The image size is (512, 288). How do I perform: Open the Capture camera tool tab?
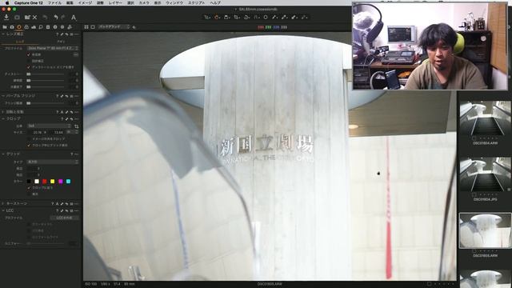12,26
